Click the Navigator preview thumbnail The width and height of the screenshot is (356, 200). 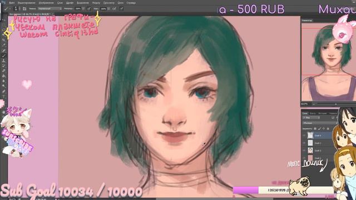329,62
